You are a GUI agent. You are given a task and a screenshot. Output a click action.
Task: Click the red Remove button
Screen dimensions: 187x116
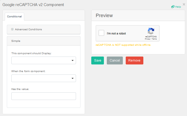pyautogui.click(x=134, y=60)
